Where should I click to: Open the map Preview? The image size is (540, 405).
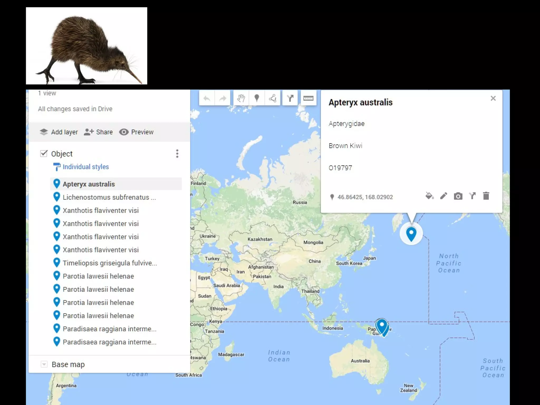136,132
